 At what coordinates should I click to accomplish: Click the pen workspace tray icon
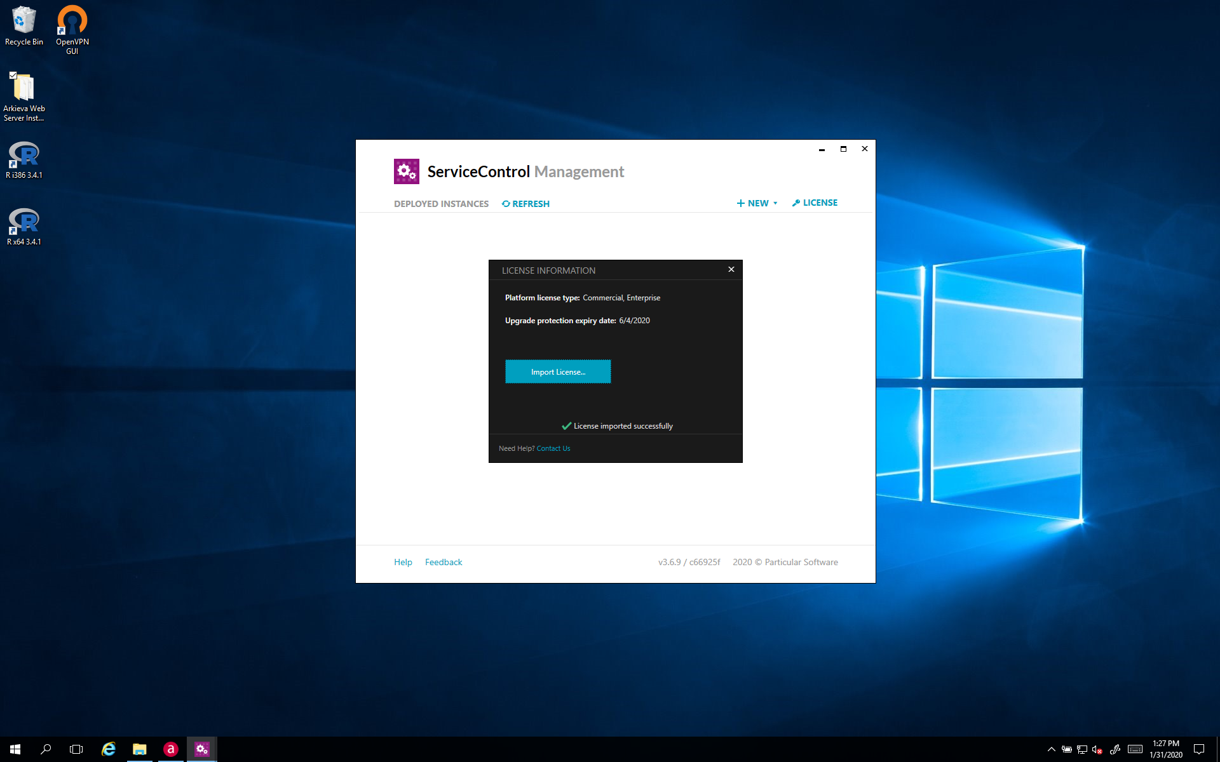point(1115,749)
